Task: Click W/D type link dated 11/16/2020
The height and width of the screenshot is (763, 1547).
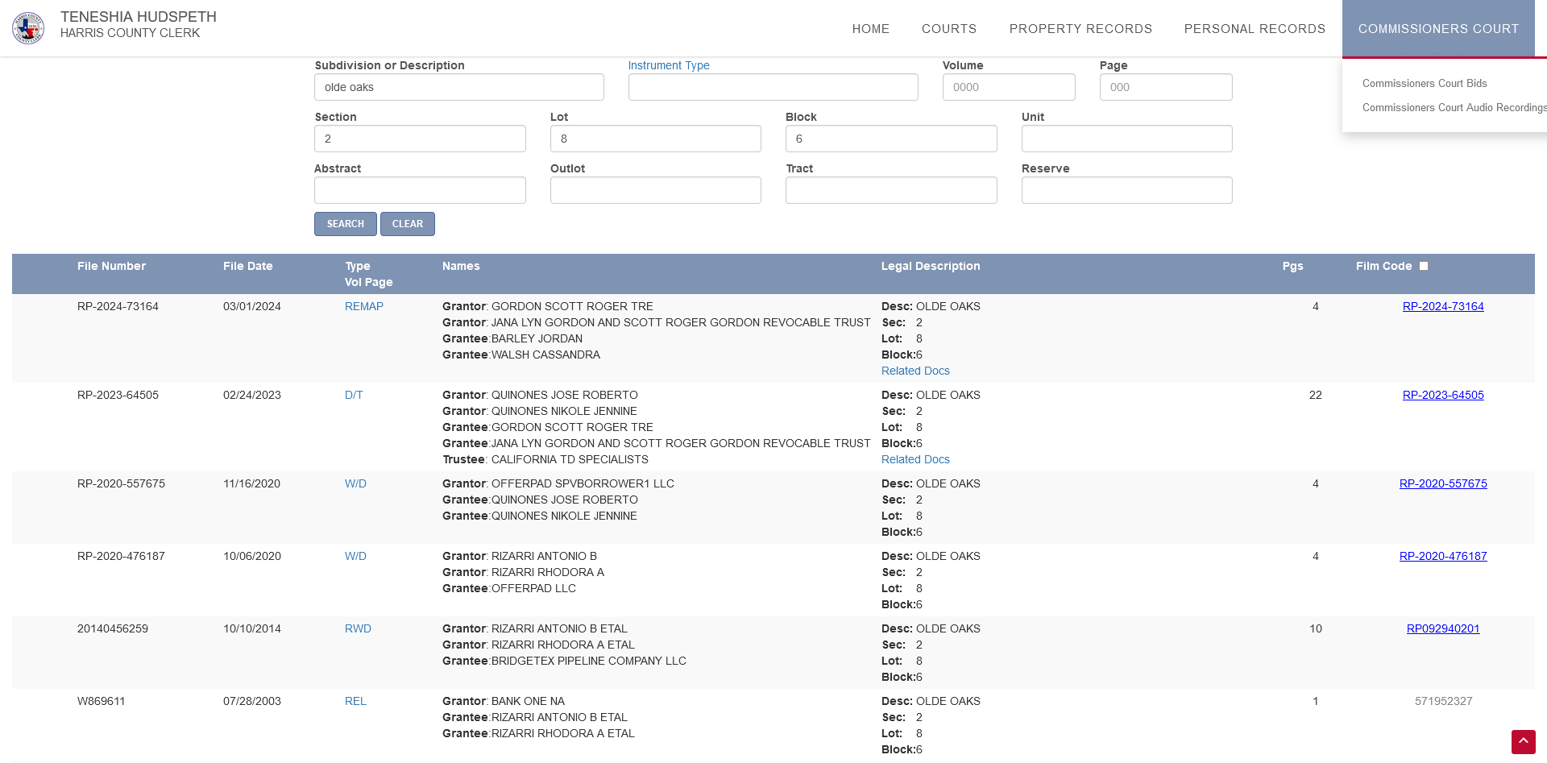Action: point(355,483)
